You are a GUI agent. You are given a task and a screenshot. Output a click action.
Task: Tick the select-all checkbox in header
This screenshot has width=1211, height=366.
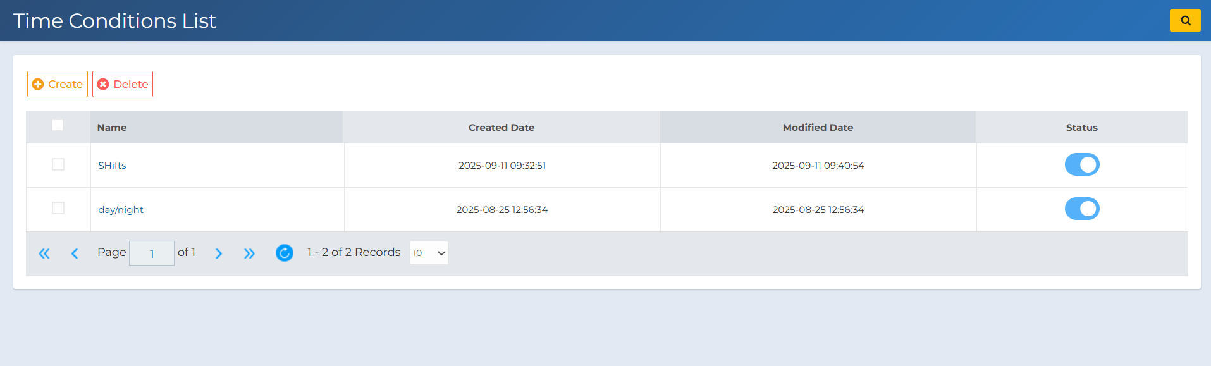58,125
